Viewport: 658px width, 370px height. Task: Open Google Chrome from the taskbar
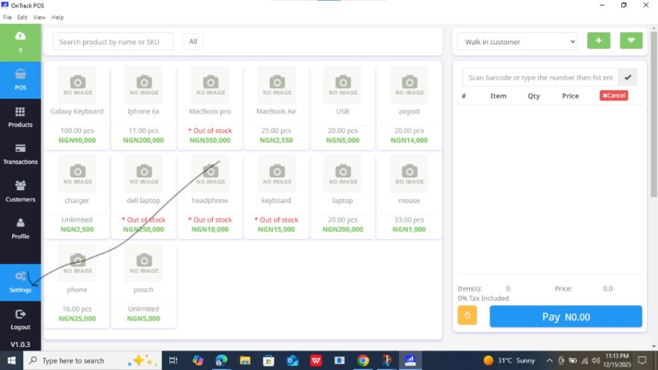[363, 361]
